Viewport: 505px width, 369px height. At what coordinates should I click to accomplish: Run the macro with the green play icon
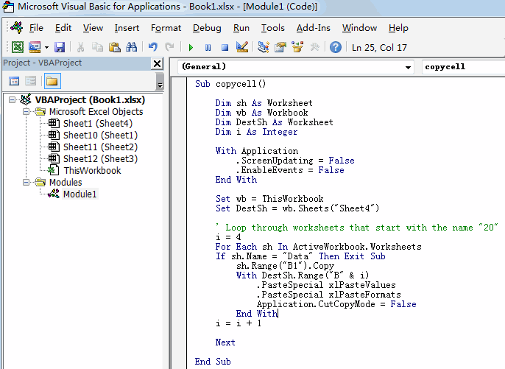point(191,48)
